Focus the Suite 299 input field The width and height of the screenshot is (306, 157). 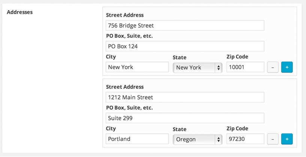point(185,118)
